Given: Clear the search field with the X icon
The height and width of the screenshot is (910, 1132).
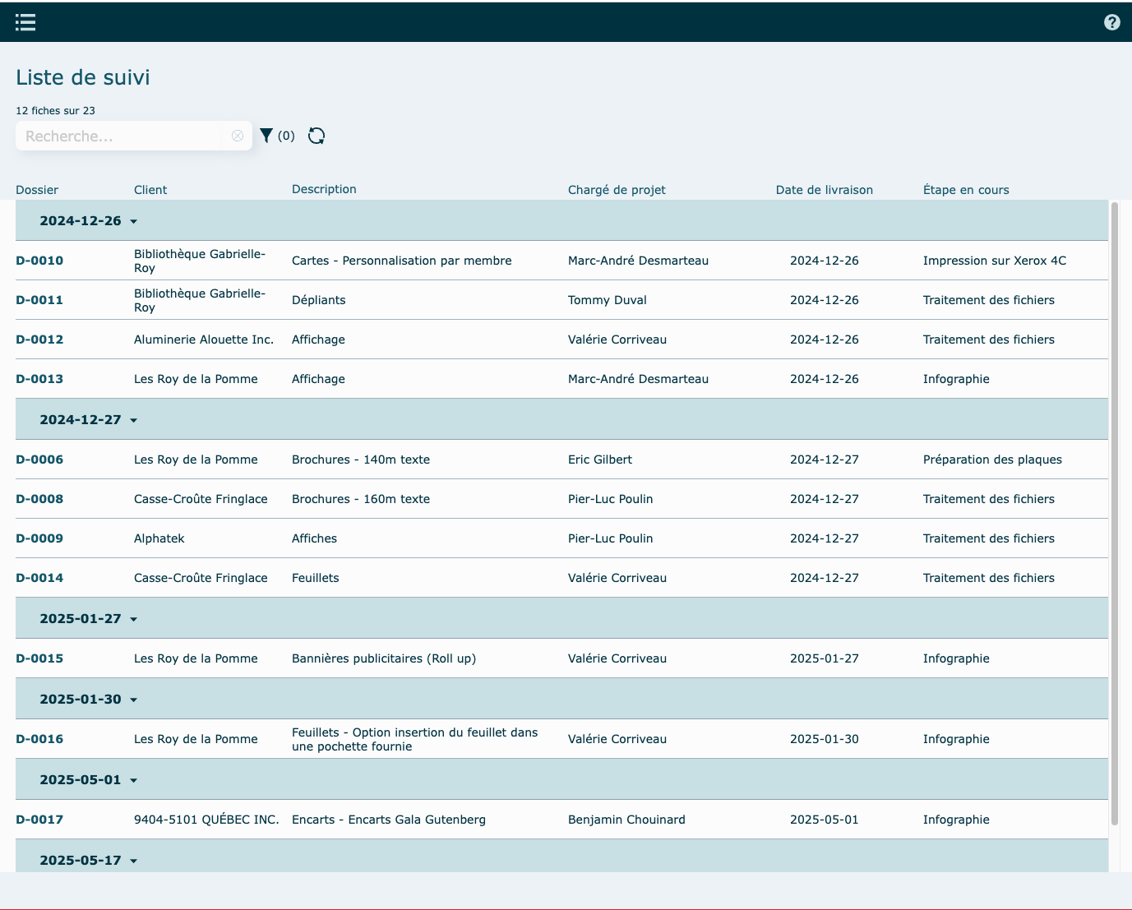Looking at the screenshot, I should 238,136.
